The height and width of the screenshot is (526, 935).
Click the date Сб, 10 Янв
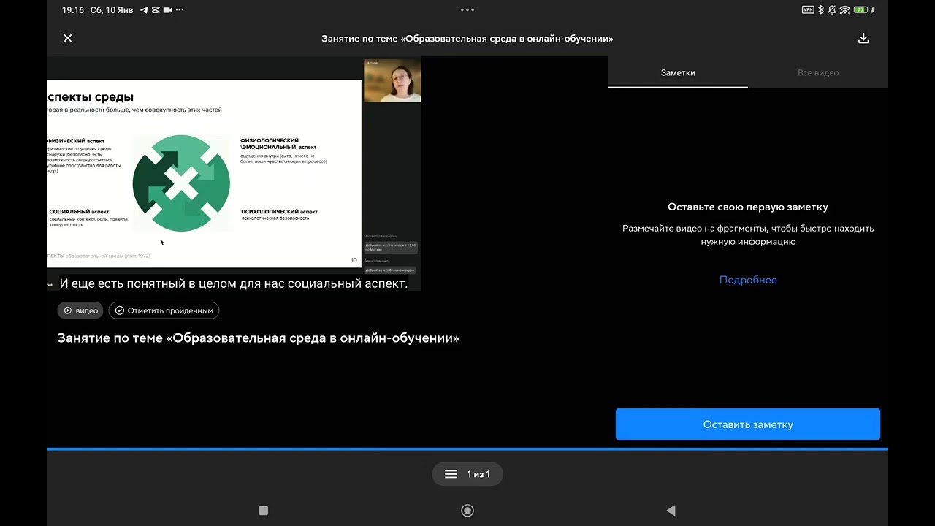(112, 10)
